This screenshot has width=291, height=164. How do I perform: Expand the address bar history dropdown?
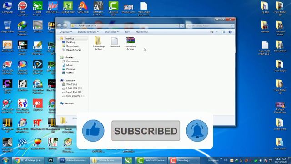pos(177,26)
